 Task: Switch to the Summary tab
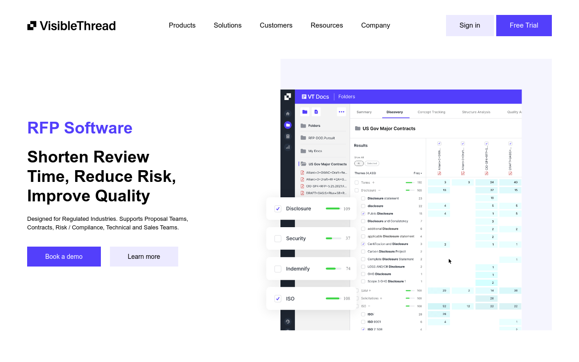coord(364,112)
